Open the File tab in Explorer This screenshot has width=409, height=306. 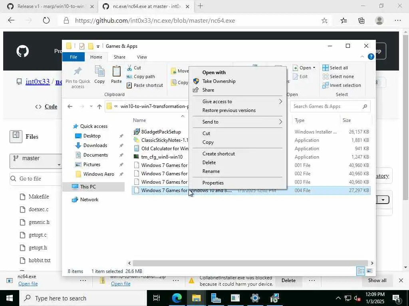[x=73, y=57]
